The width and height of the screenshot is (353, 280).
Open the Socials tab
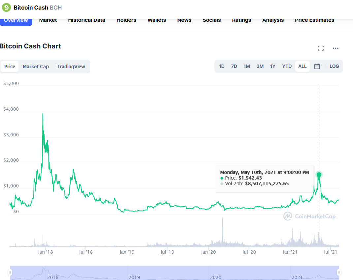pos(212,20)
